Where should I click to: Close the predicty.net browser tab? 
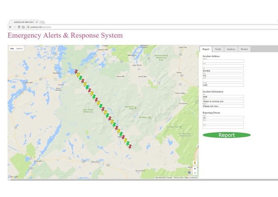point(37,22)
